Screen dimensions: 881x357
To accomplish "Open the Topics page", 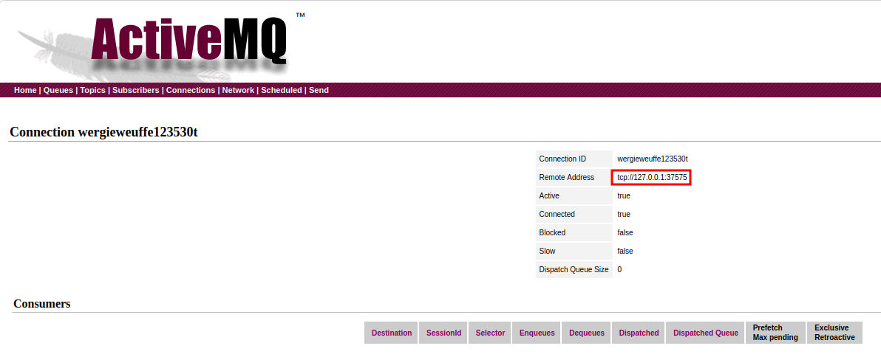I will click(92, 90).
